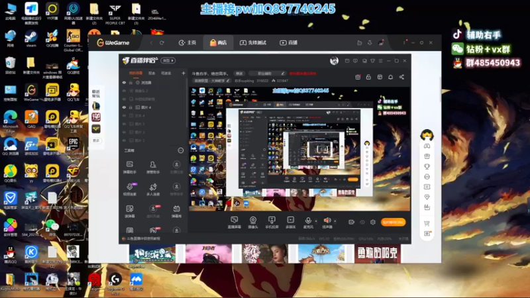Click the gamepad icon in WeGame's floating sidebar
This screenshot has height=298, width=530.
pyautogui.click(x=427, y=146)
